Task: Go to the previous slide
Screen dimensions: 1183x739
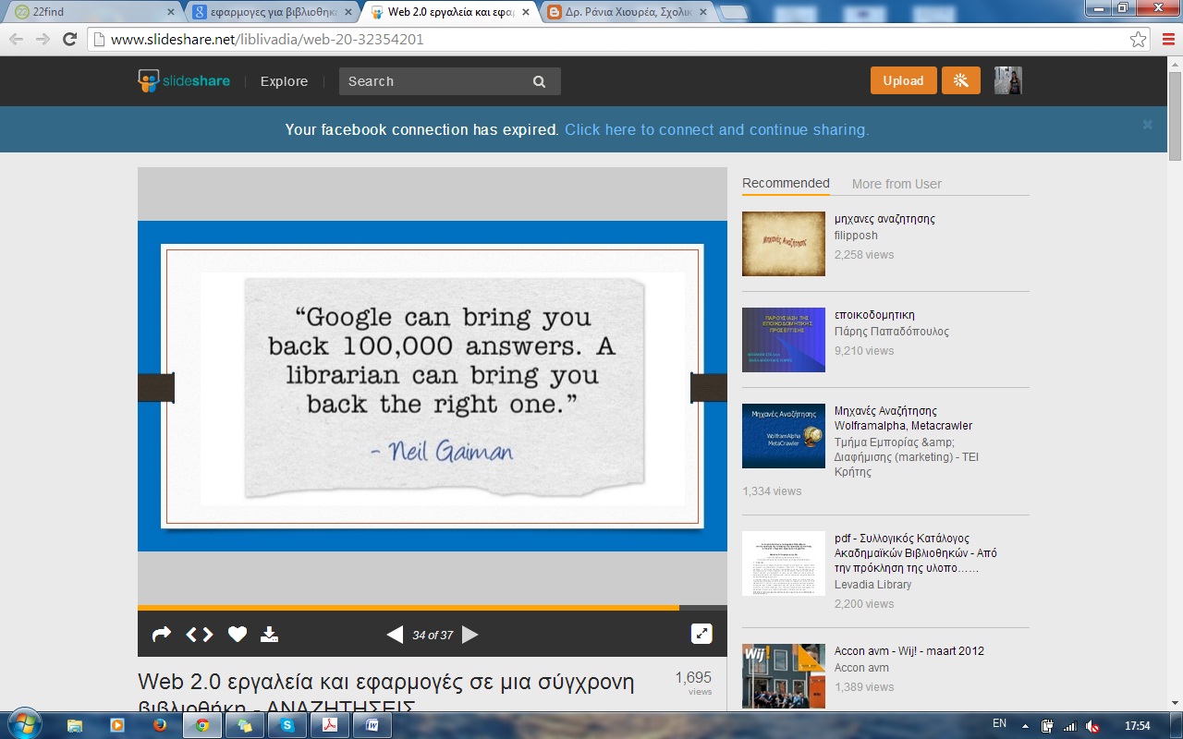Action: (395, 635)
